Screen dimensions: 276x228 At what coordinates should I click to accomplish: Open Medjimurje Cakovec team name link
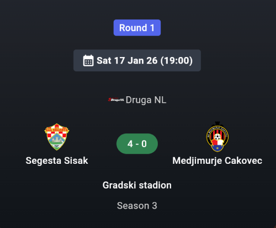217,160
